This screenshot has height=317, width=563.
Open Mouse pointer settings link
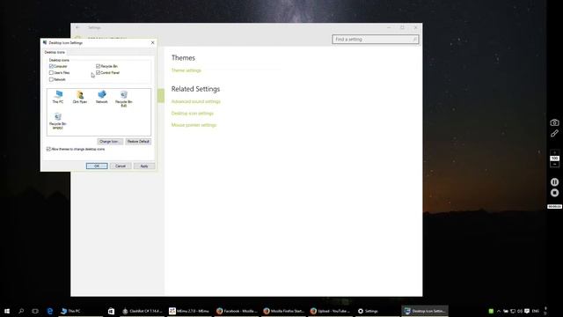tap(194, 125)
